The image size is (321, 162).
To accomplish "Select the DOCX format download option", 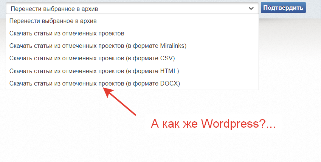I will coord(95,83).
